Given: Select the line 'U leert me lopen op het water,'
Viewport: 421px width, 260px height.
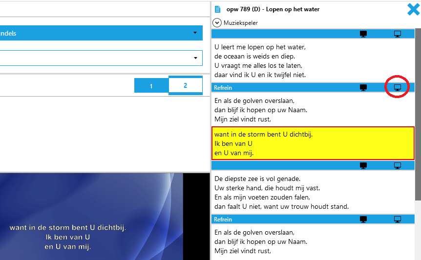Looking at the screenshot, I should (260, 47).
